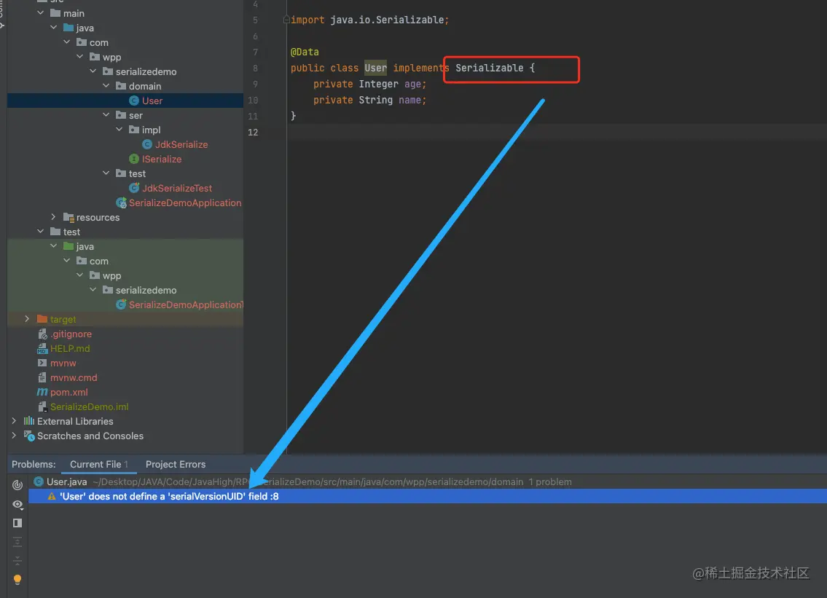Switch to the Current File tab
Screen dimensions: 827x598
coord(98,464)
